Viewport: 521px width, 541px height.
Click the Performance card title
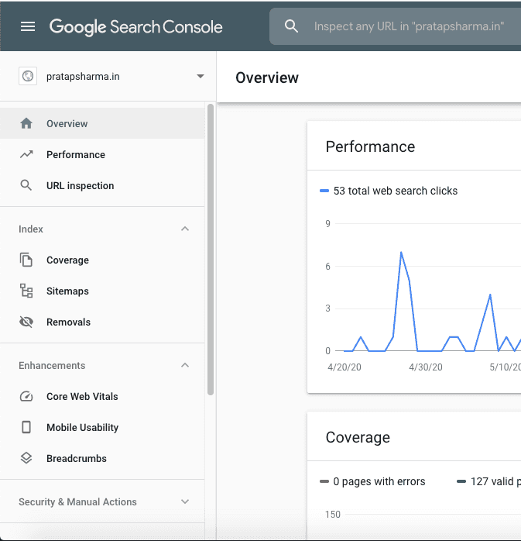pyautogui.click(x=370, y=146)
